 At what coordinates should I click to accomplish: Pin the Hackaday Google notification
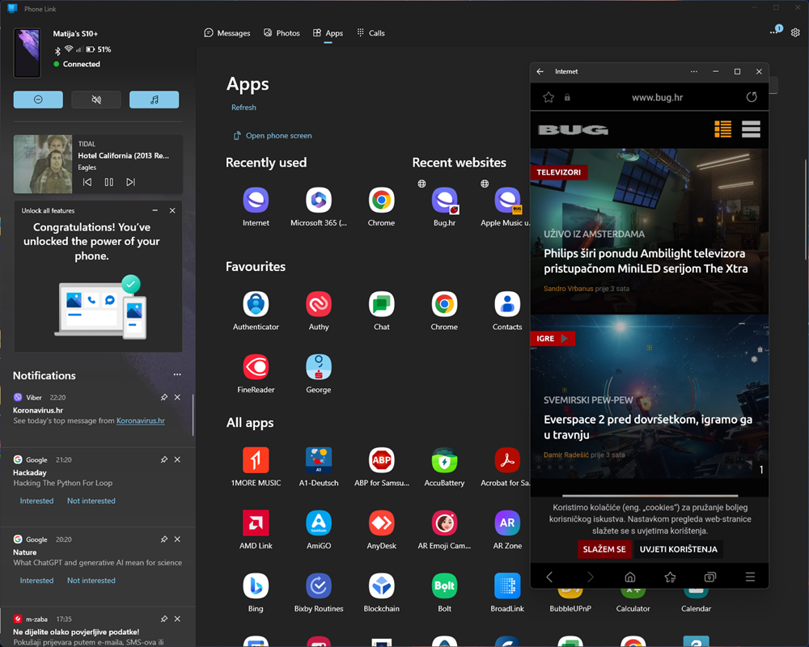pos(164,459)
